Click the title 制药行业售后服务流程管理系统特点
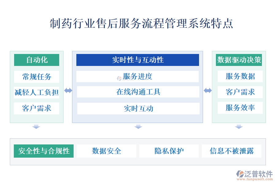Screen dimensions: 276x184 coord(141,24)
